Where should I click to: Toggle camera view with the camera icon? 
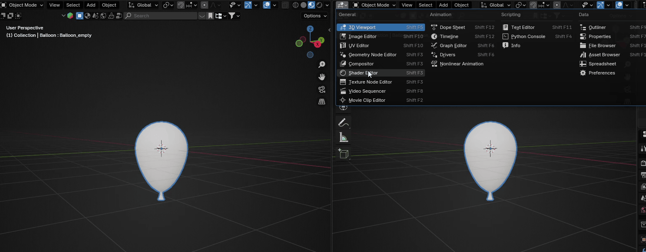(x=322, y=89)
